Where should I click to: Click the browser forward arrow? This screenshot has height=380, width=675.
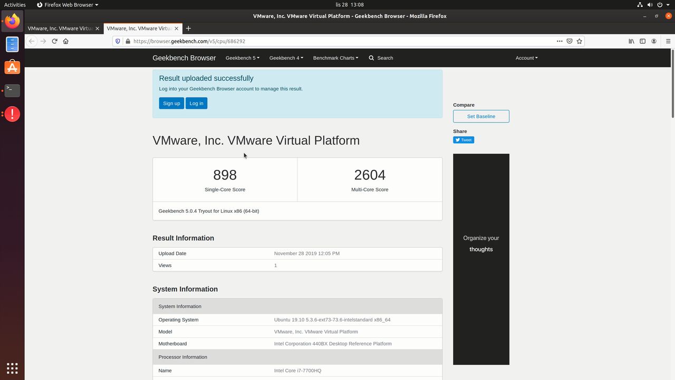43,41
